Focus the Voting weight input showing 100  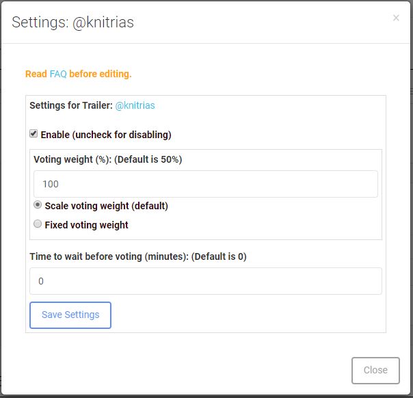coord(205,184)
